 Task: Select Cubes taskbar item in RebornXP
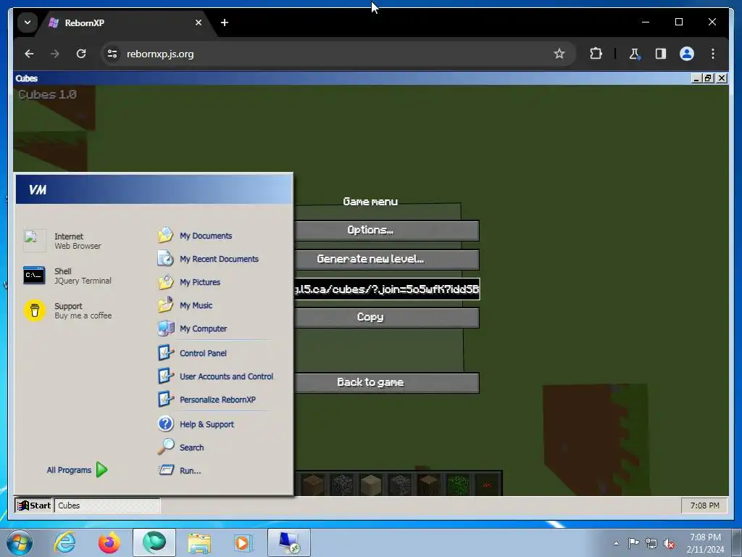coord(107,506)
